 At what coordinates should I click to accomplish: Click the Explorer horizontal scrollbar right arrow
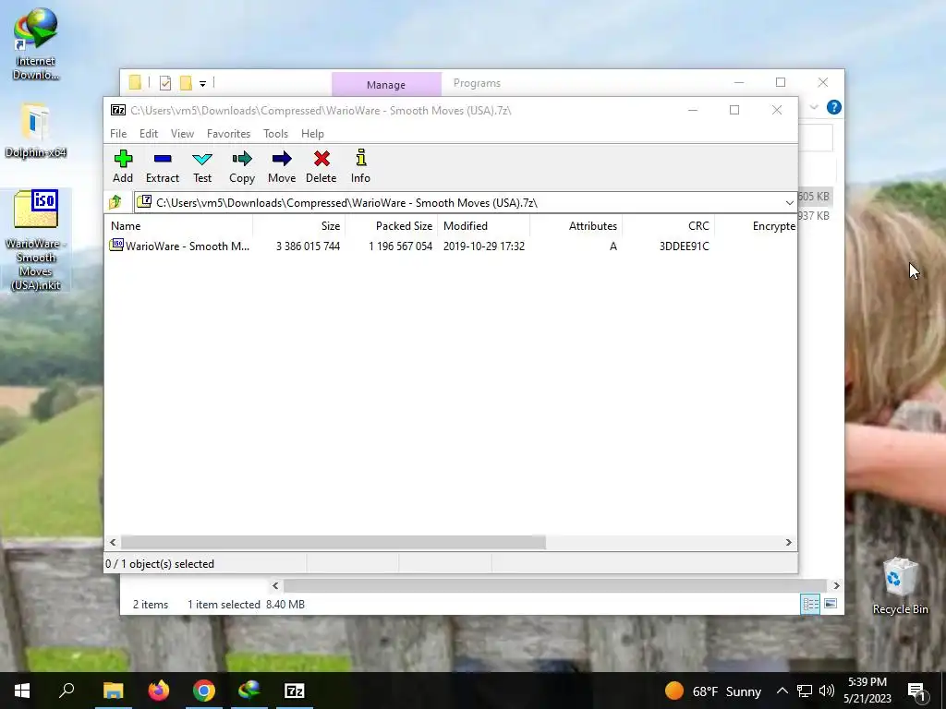click(x=836, y=585)
